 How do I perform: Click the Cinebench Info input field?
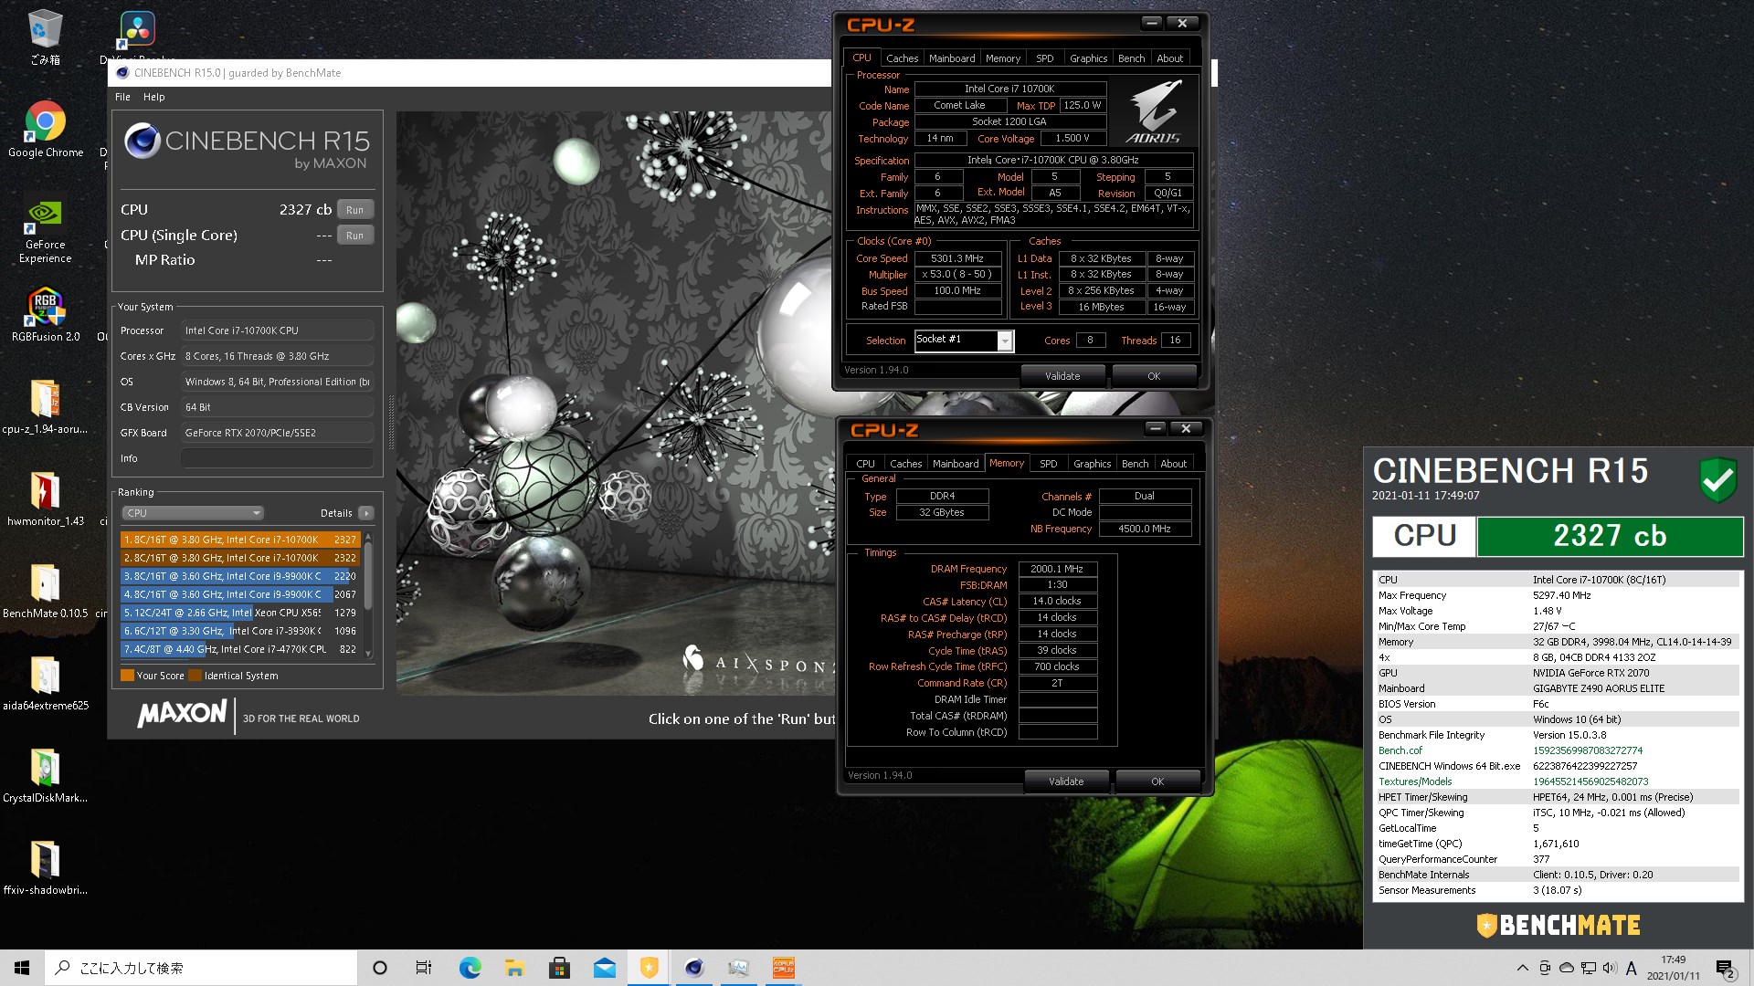click(277, 458)
